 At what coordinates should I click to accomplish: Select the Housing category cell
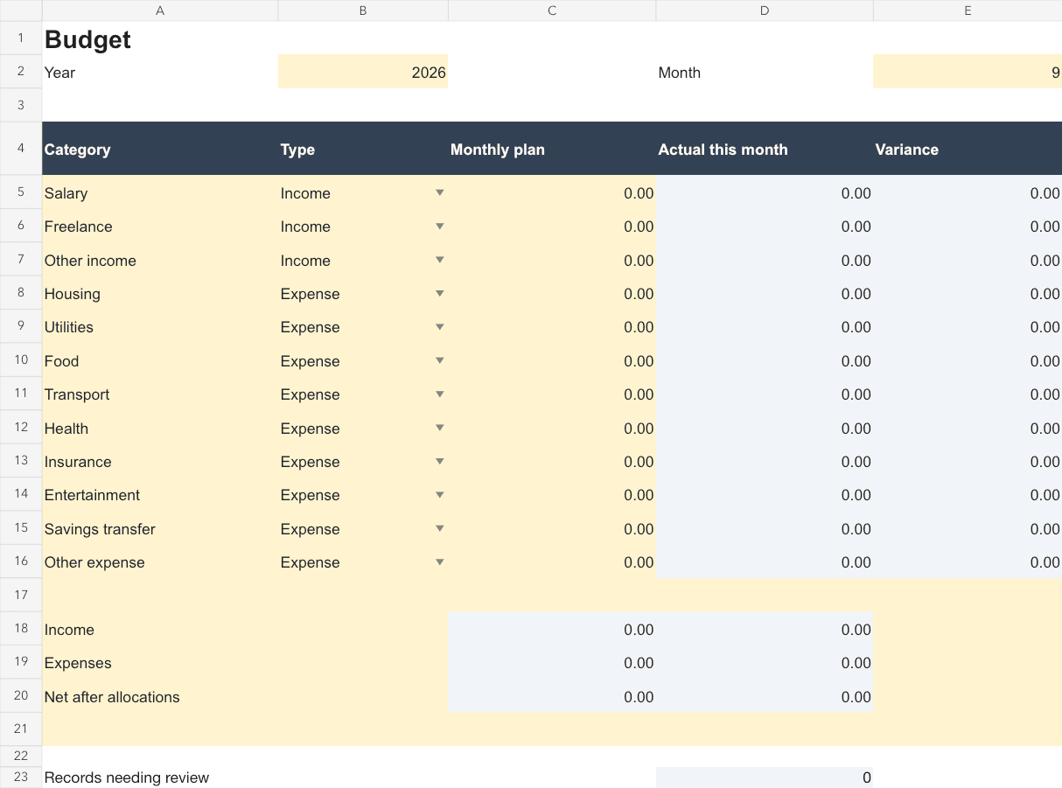point(160,293)
